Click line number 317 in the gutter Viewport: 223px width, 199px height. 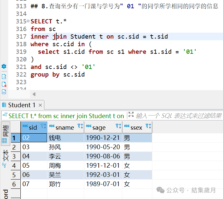pos(21,37)
